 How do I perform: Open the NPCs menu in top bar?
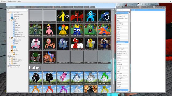coord(20,2)
